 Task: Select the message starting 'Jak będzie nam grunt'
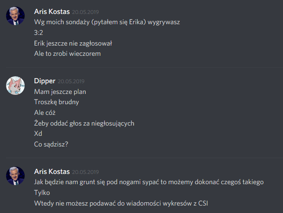pyautogui.click(x=149, y=182)
